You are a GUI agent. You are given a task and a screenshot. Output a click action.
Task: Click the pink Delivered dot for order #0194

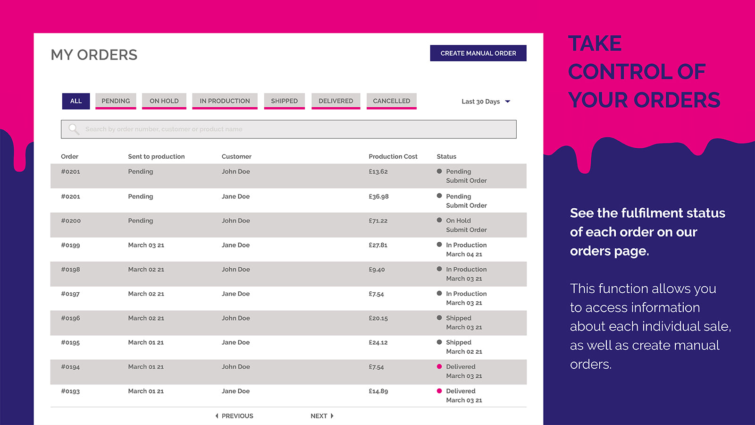tap(439, 366)
